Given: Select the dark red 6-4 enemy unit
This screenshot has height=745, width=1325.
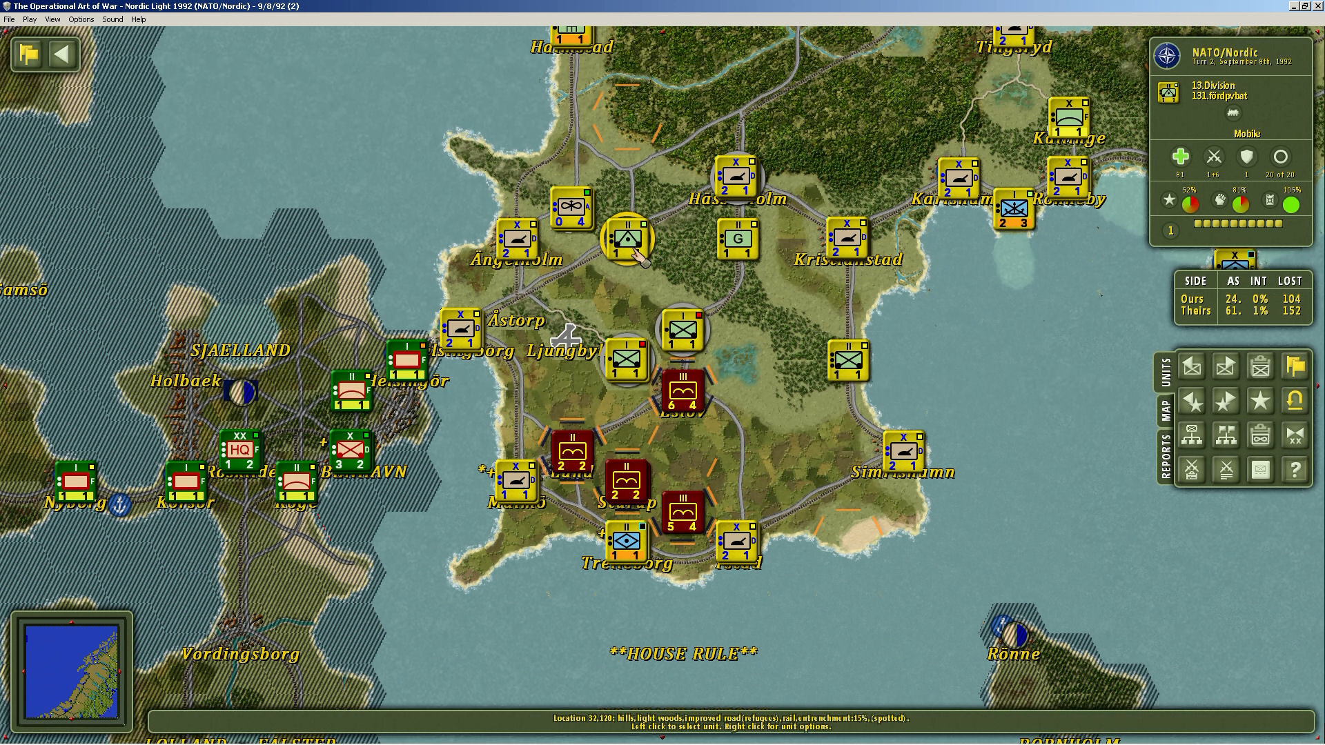Looking at the screenshot, I should [683, 391].
